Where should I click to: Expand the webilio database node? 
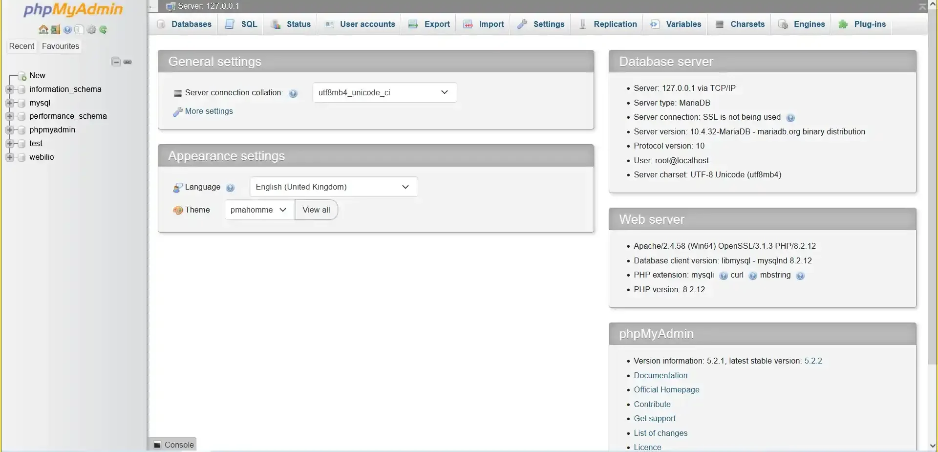(x=9, y=157)
